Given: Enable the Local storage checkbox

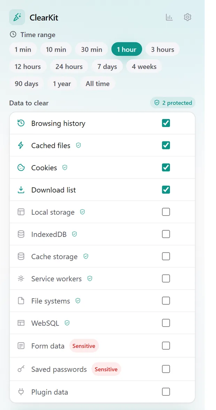Looking at the screenshot, I should tap(166, 212).
